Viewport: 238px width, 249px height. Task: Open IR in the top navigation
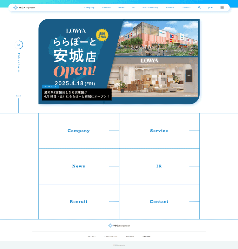(x=133, y=8)
